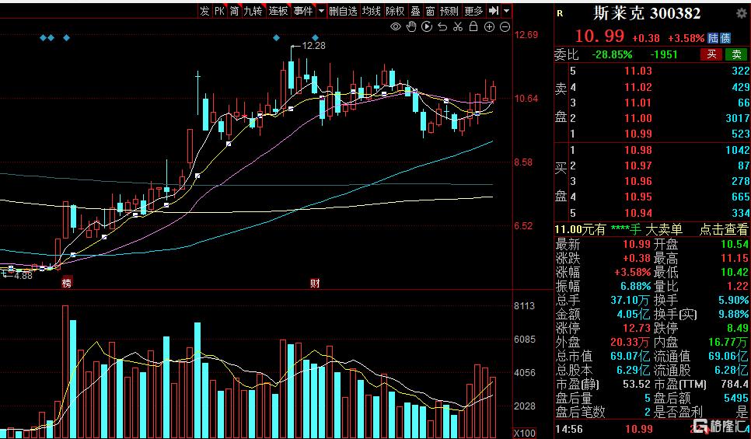The width and height of the screenshot is (751, 439).
Task: Enable the 九转 indicator
Action: pos(253,11)
